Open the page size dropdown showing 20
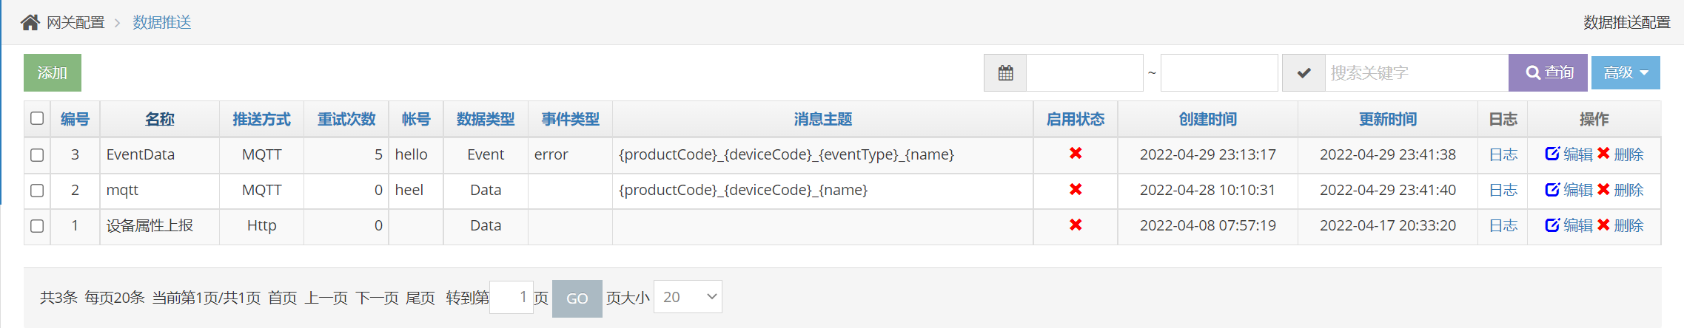This screenshot has height=328, width=1684. [x=688, y=297]
